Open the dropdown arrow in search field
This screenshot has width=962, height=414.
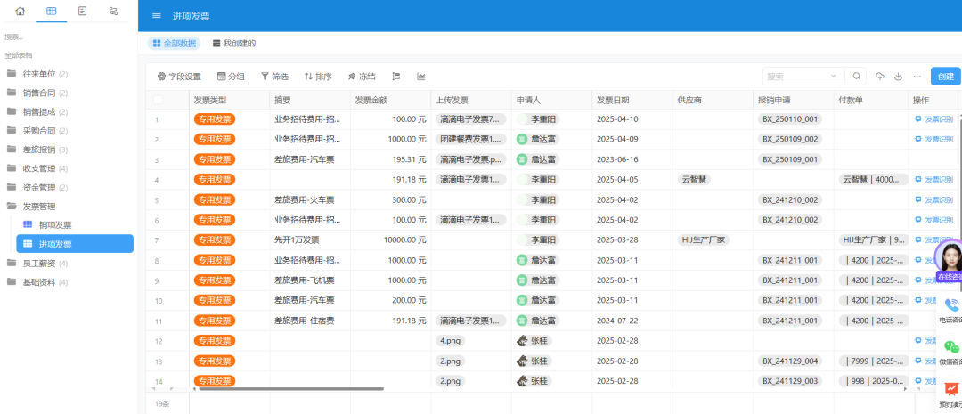pyautogui.click(x=832, y=77)
